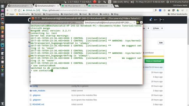Open the Important Link bookmarks folder
This screenshot has width=189, height=106.
point(69,14)
